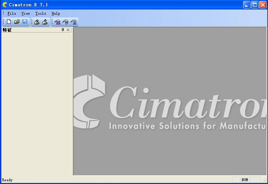
Task: Click the folder icon with down arrow
Action: (45, 22)
